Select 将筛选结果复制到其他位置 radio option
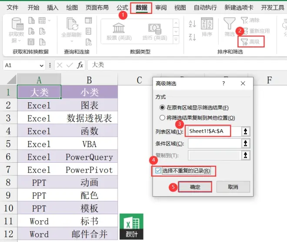Viewport: 287px width, 242px height. 197,118
